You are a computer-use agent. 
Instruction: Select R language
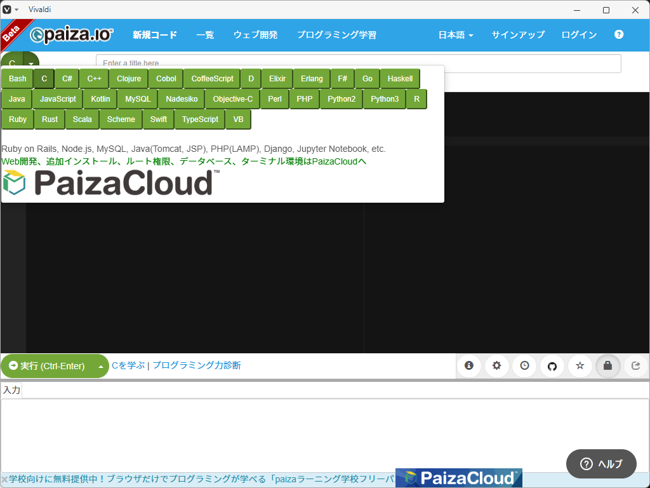pyautogui.click(x=416, y=99)
